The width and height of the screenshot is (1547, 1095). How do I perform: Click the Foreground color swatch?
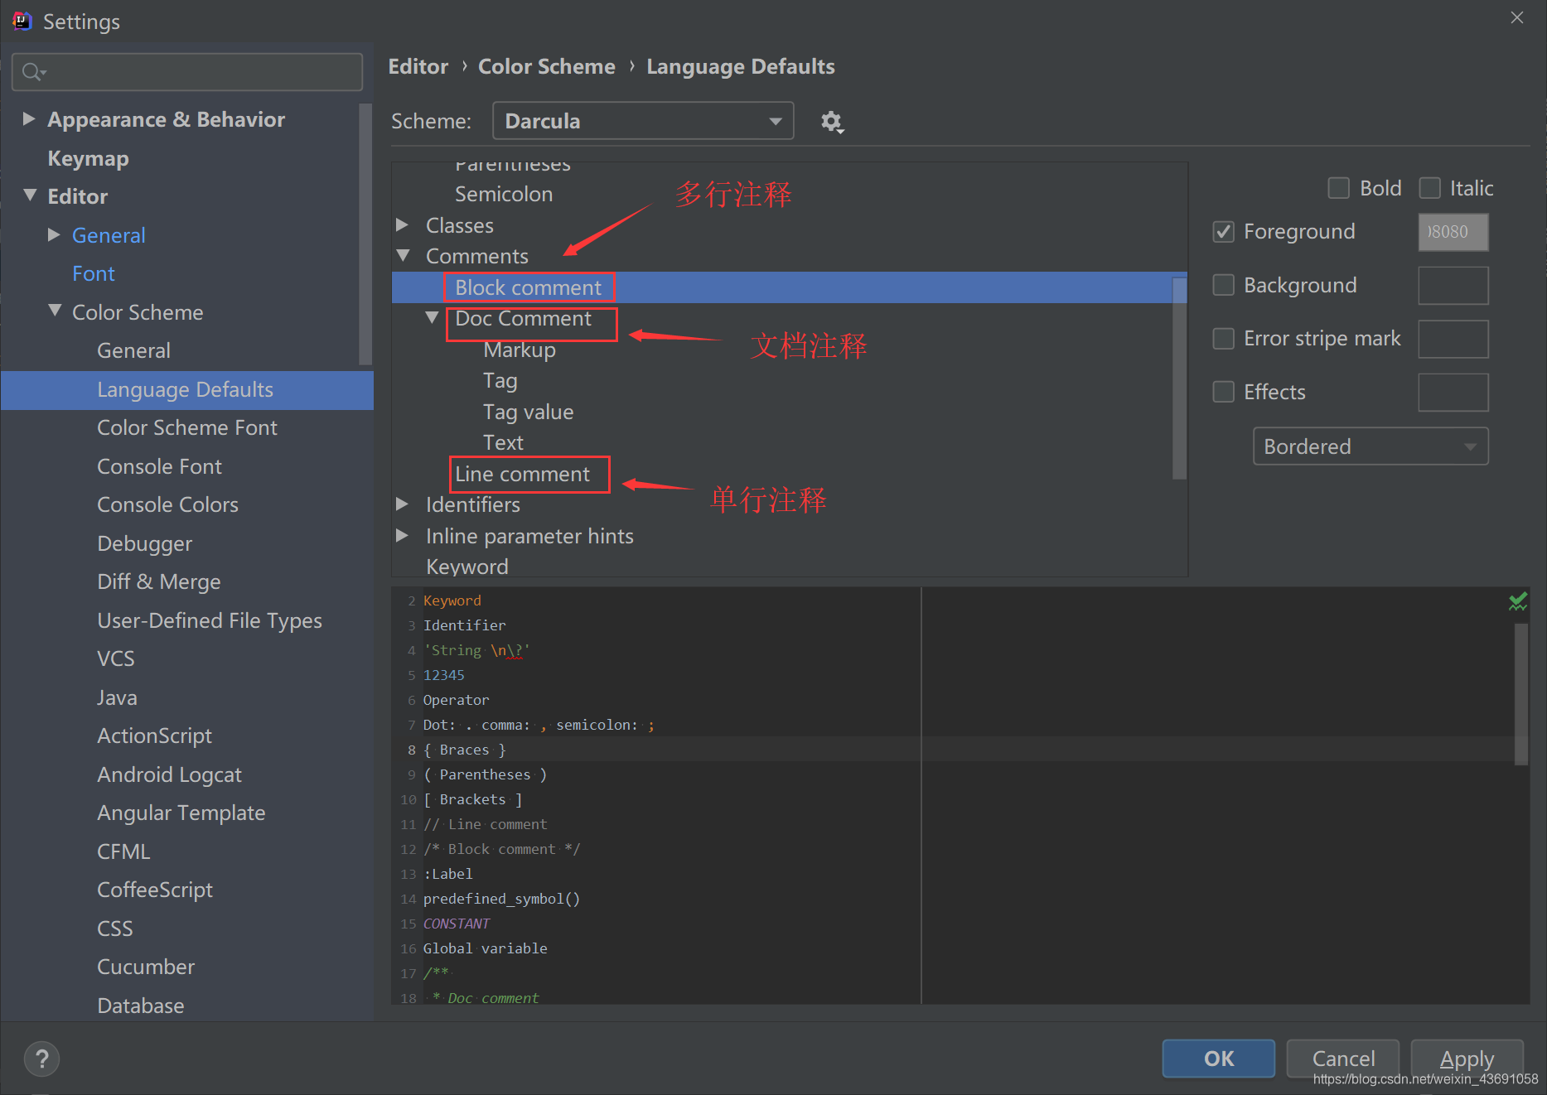pos(1453,232)
